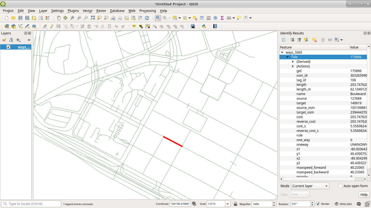371x208 pixels.
Task: Open layer styling paintbrush in Layers panel
Action: [x=4, y=40]
